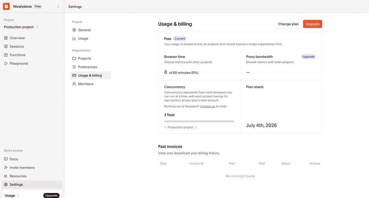
Task: Expand the Usage chevron at sidebar bottom
Action: pyautogui.click(x=18, y=196)
